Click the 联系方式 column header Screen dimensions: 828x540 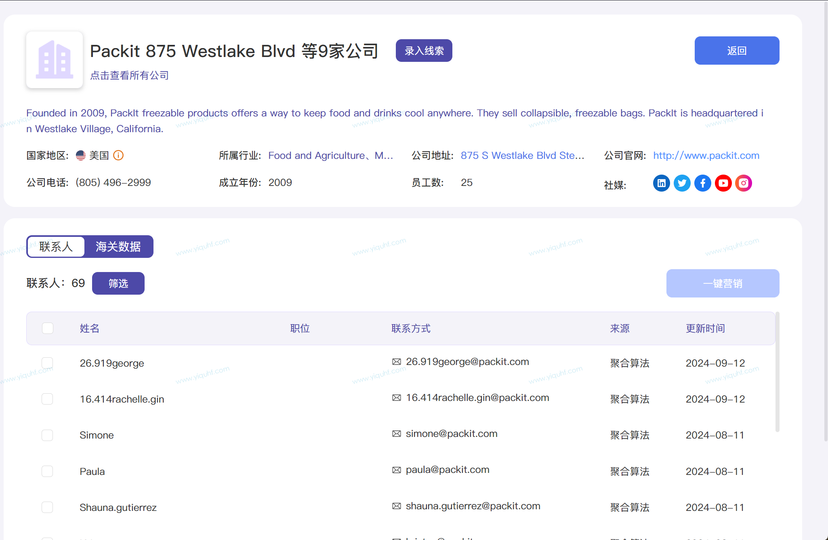(x=411, y=328)
